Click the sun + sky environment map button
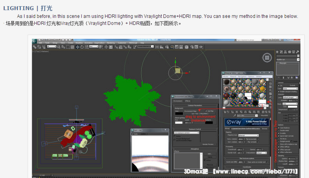309x178 pixels. (x=200, y=114)
